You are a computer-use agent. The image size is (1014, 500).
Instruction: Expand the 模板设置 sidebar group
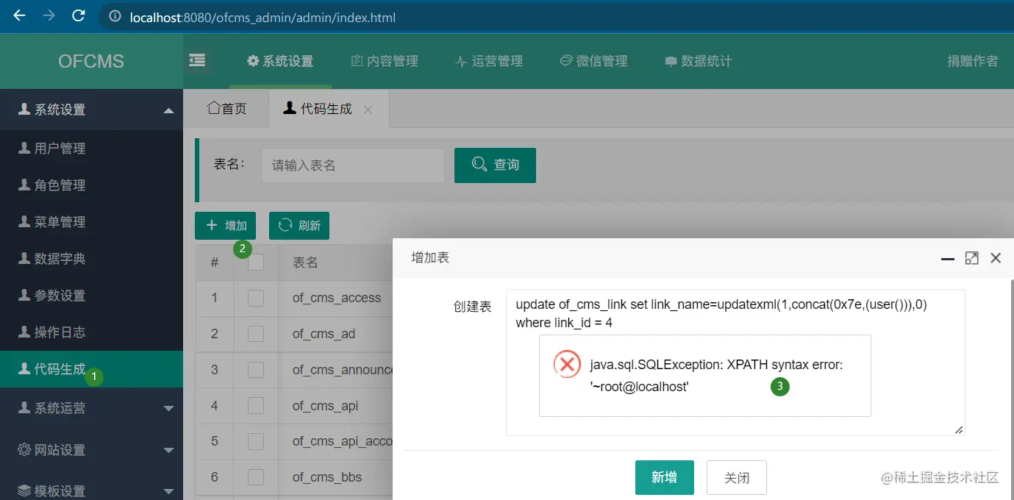click(91, 490)
